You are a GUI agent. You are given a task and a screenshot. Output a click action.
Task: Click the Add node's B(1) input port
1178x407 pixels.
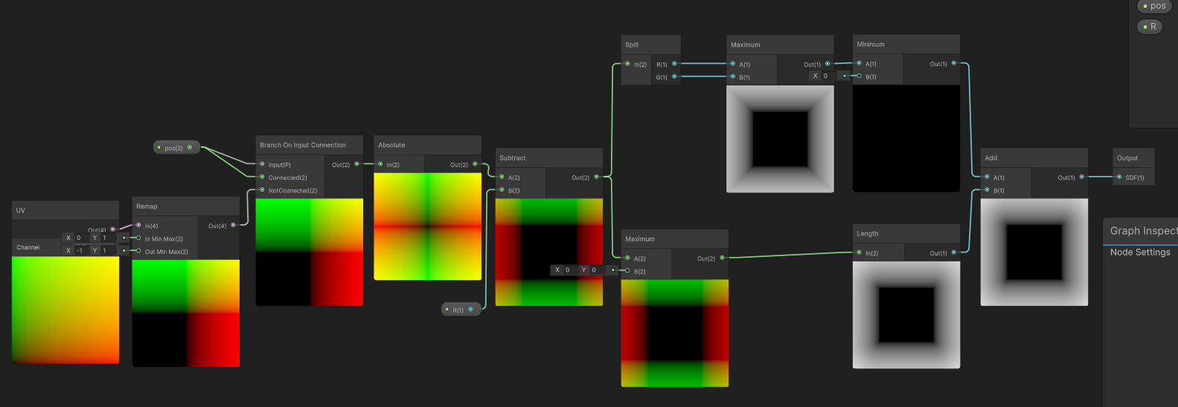(x=987, y=190)
